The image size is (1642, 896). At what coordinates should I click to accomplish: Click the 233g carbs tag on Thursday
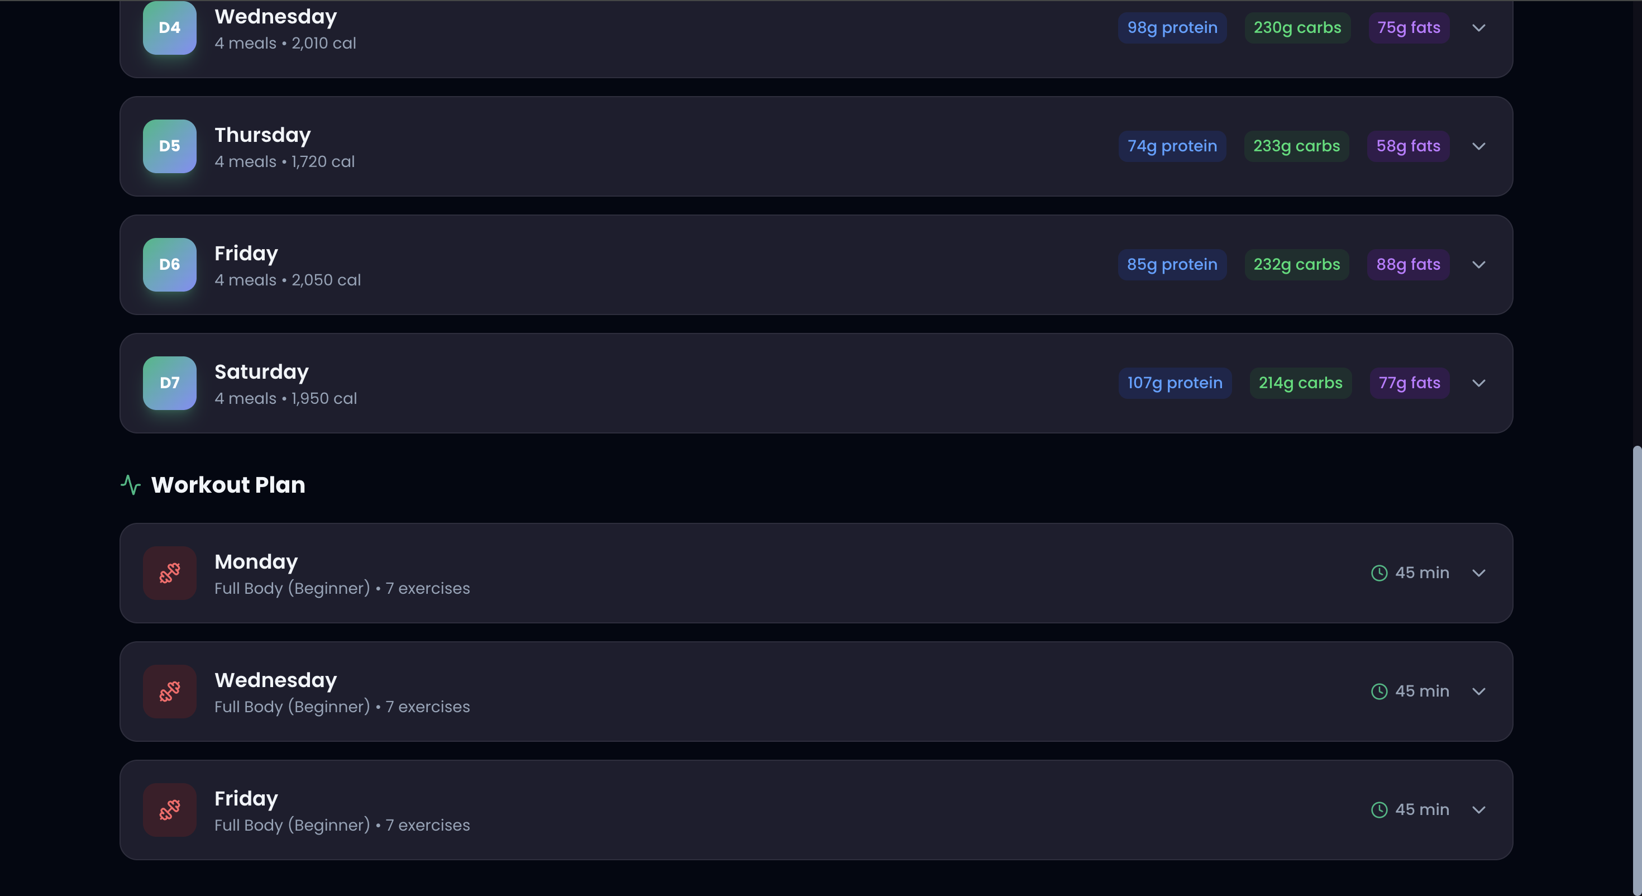1296,146
